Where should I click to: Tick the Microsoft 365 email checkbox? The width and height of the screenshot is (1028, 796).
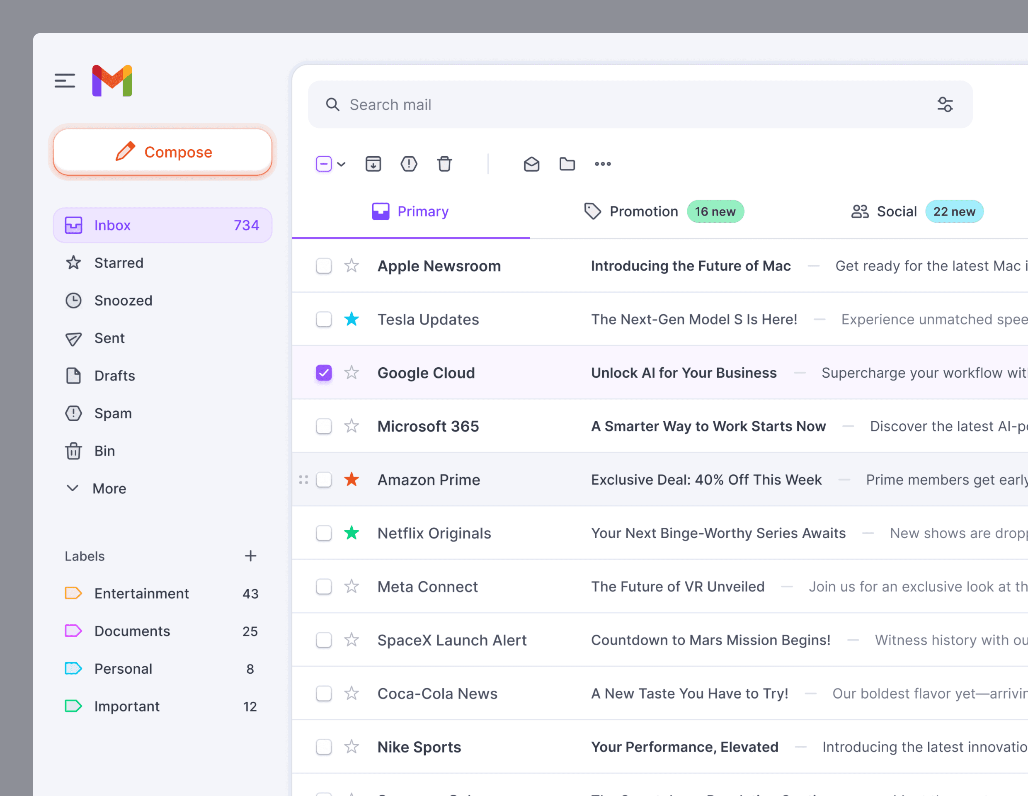pos(324,426)
